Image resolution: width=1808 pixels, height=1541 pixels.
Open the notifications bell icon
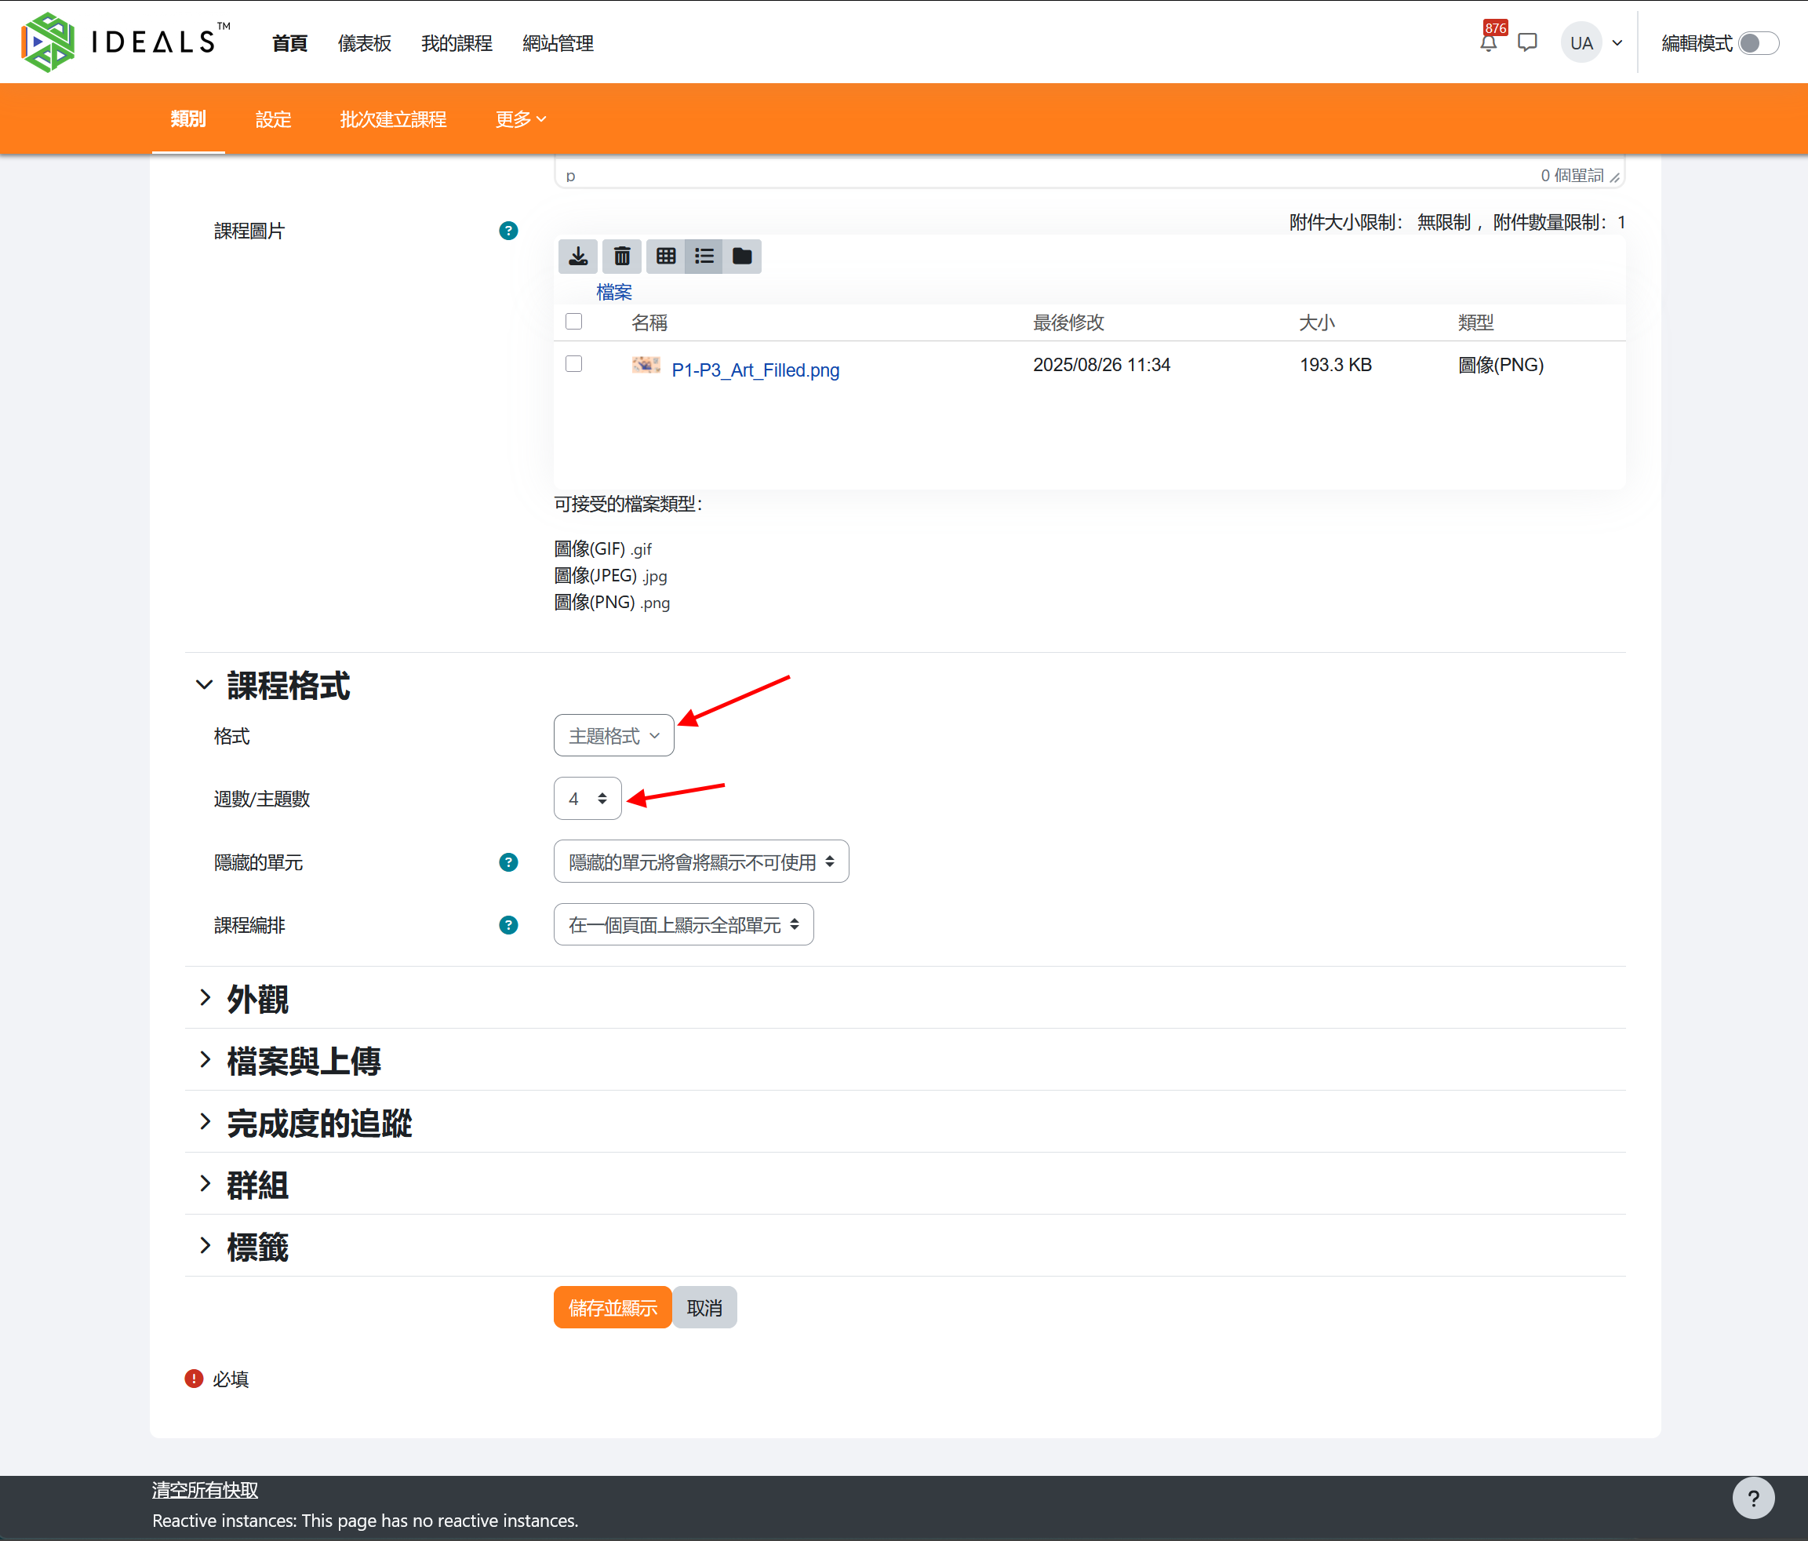click(x=1489, y=43)
